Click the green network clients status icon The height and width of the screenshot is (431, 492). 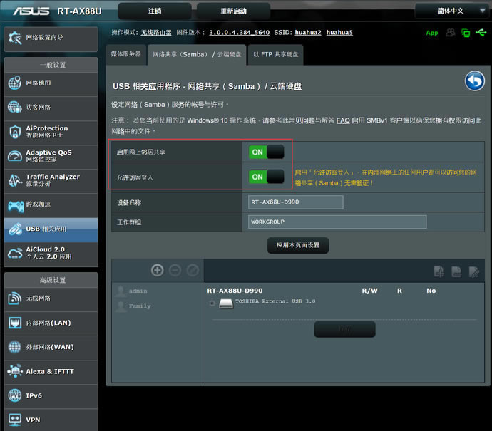point(466,33)
